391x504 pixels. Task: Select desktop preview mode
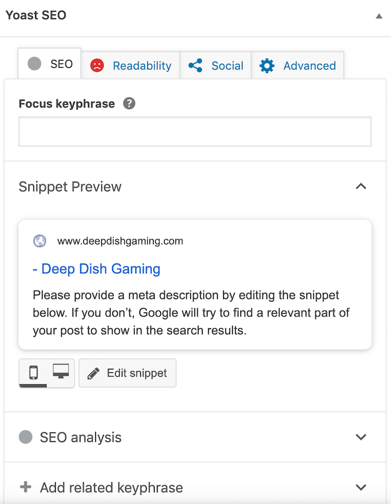[x=61, y=372]
